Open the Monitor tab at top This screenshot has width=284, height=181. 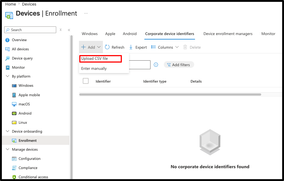click(268, 34)
